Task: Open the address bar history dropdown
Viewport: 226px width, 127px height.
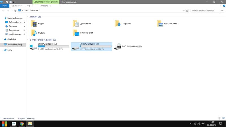Action: point(184,11)
